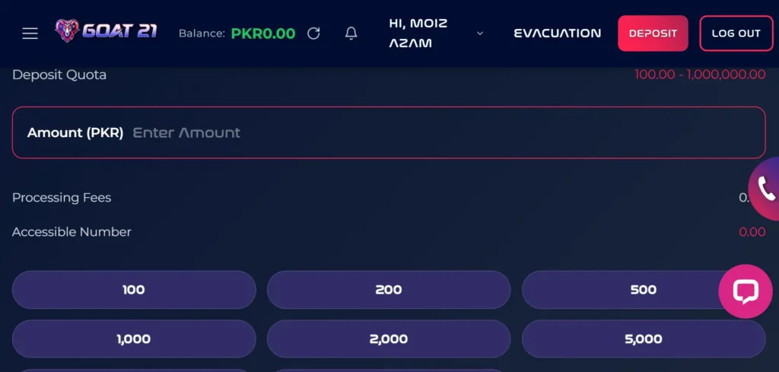
Task: Open the Evacuation menu item
Action: click(557, 33)
